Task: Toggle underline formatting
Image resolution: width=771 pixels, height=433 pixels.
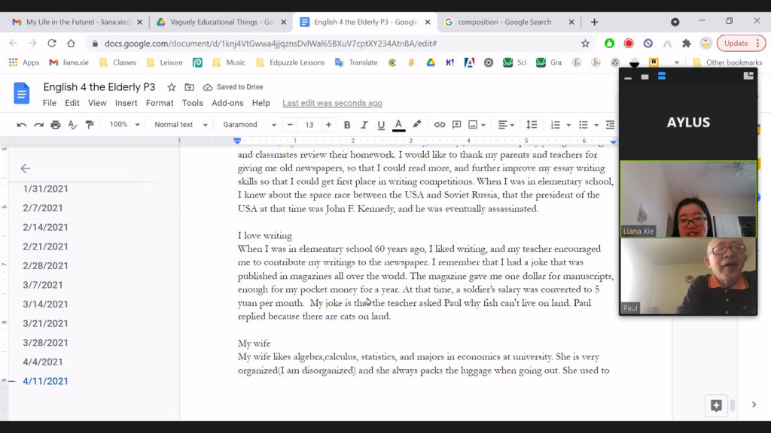Action: pos(380,125)
